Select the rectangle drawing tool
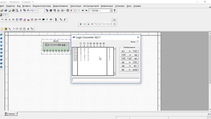This screenshot has width=211, height=119. [x=21, y=29]
